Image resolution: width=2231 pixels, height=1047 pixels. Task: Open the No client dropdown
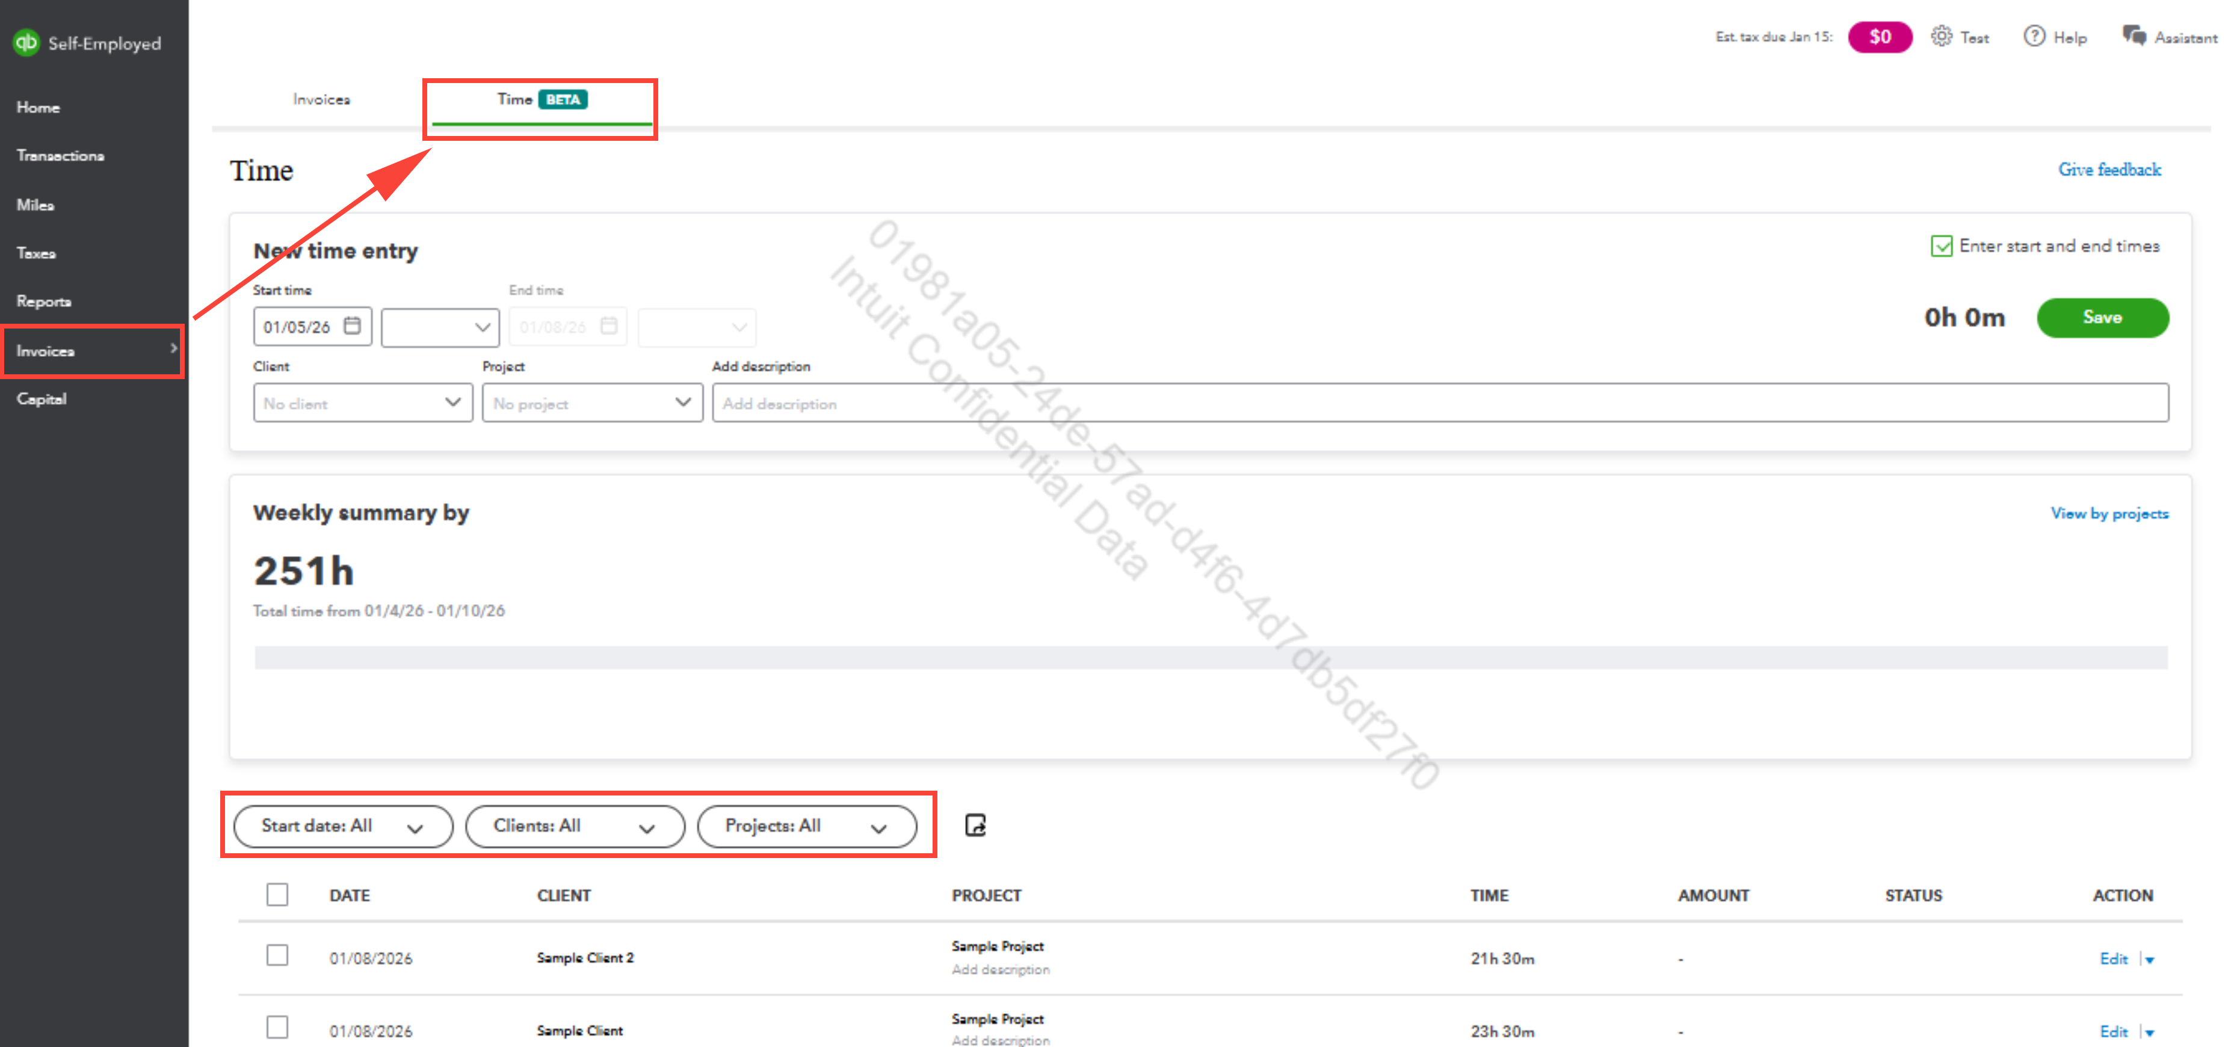click(x=362, y=404)
